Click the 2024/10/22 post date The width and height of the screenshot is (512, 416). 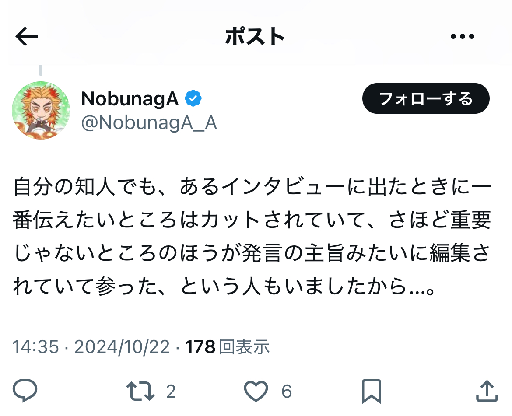(122, 346)
